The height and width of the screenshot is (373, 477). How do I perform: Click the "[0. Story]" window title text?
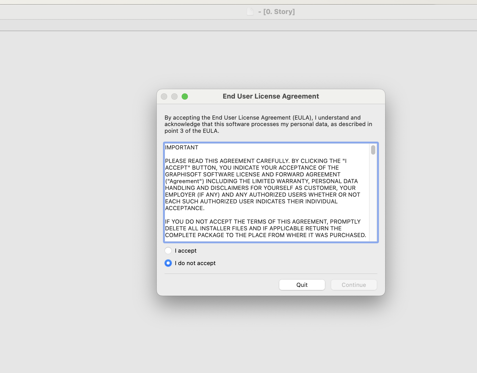(279, 12)
